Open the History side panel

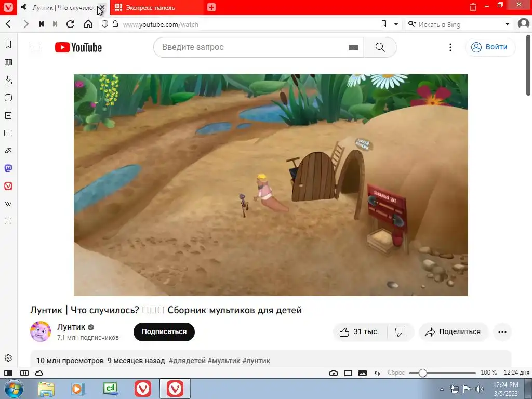[x=8, y=98]
